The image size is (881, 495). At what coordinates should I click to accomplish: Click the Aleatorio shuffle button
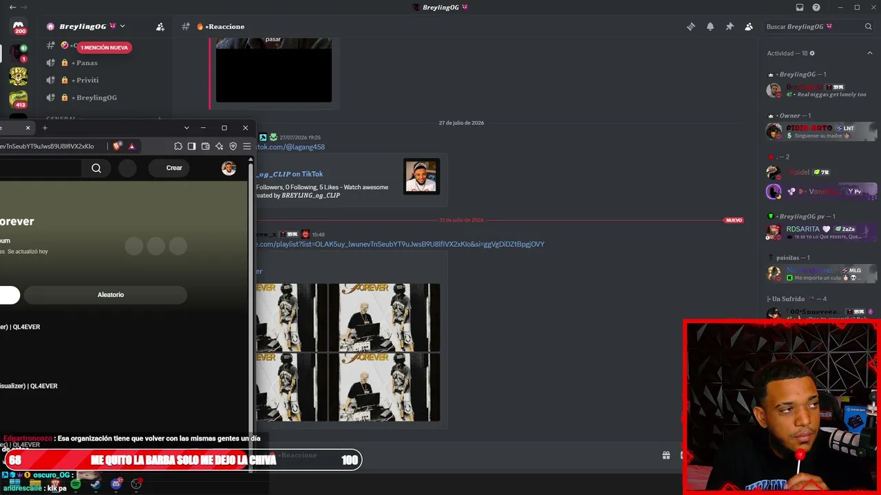105,295
